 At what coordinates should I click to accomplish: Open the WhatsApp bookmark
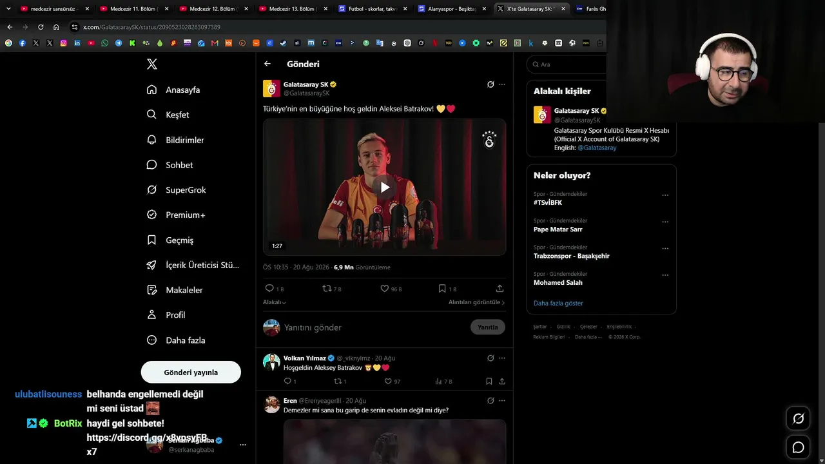click(x=105, y=43)
